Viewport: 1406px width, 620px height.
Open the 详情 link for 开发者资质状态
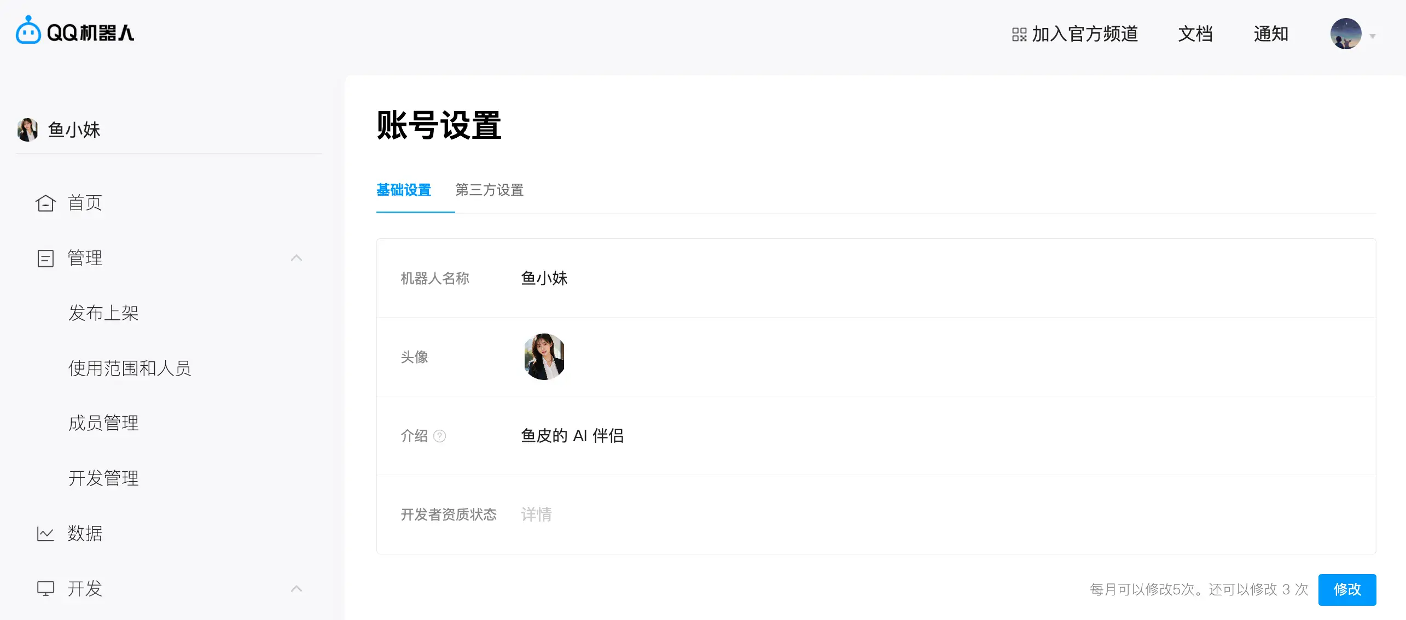[x=536, y=514]
